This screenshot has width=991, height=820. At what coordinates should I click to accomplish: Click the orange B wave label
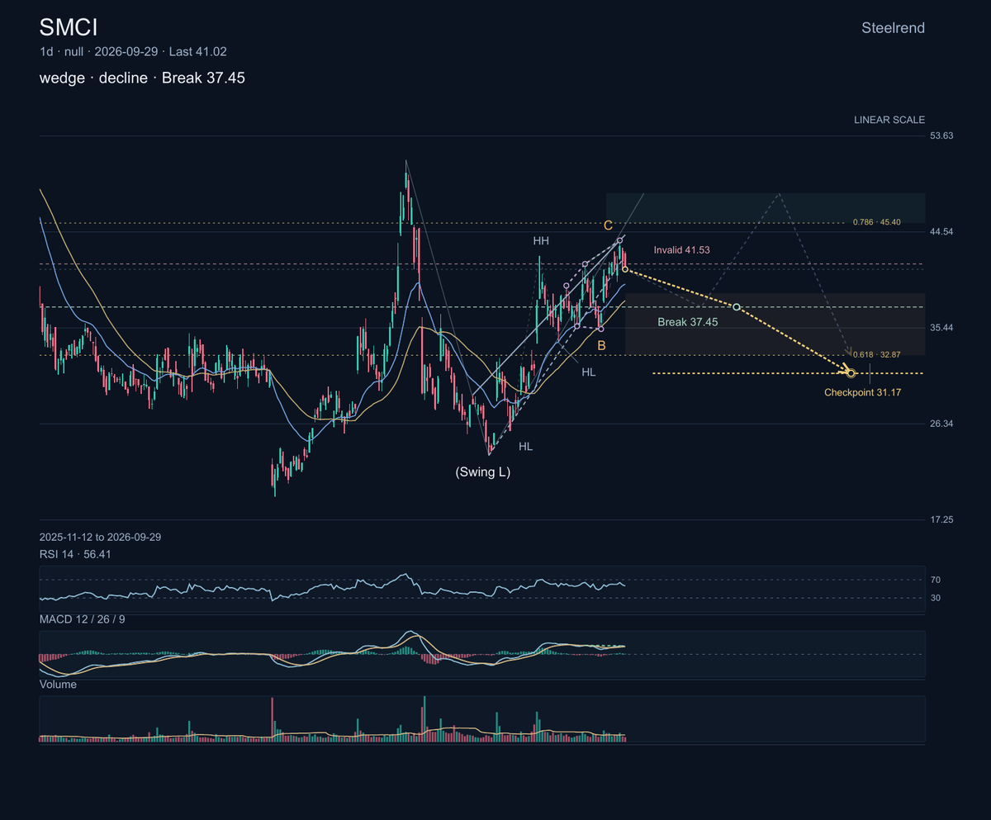(601, 345)
